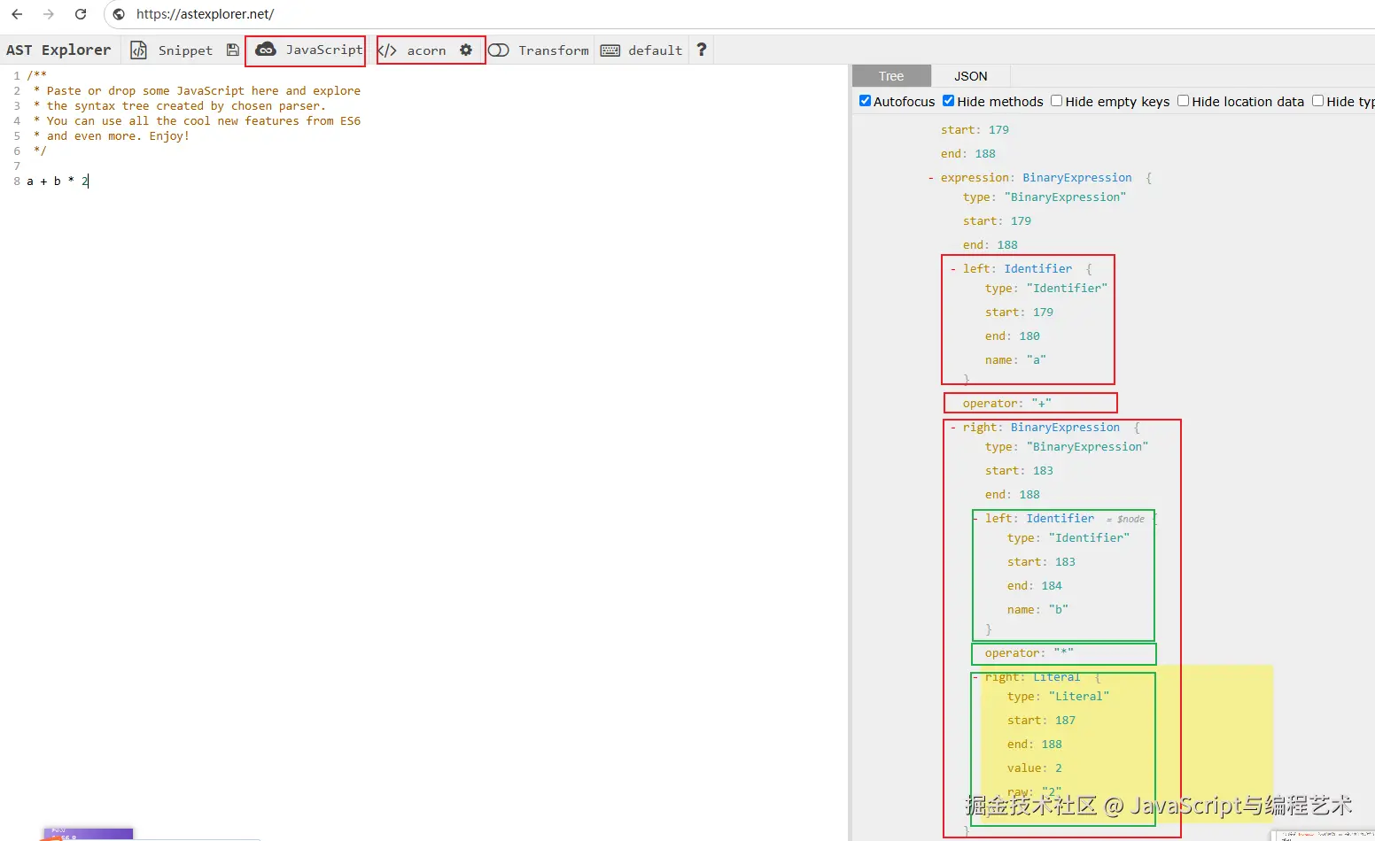Click type "BinaryExpression" under right node

[1066, 447]
